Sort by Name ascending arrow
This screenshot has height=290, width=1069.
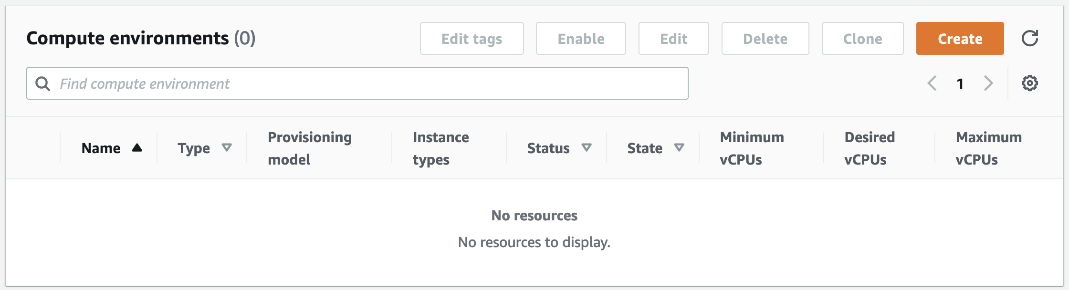[137, 148]
